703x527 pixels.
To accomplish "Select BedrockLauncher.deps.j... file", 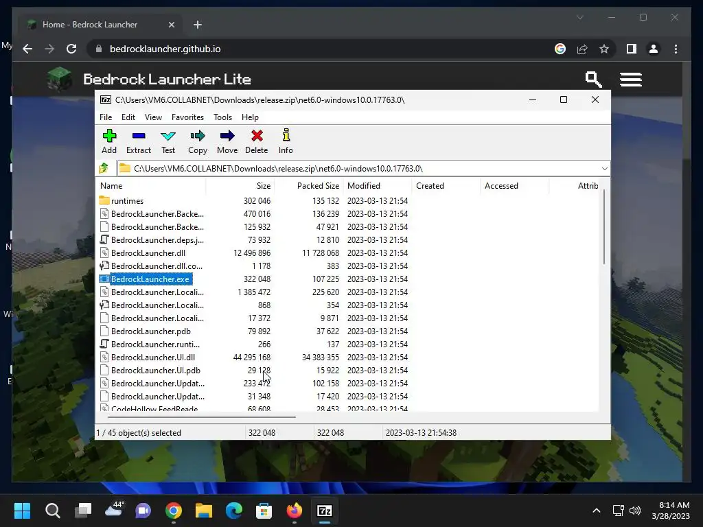I will pos(157,240).
